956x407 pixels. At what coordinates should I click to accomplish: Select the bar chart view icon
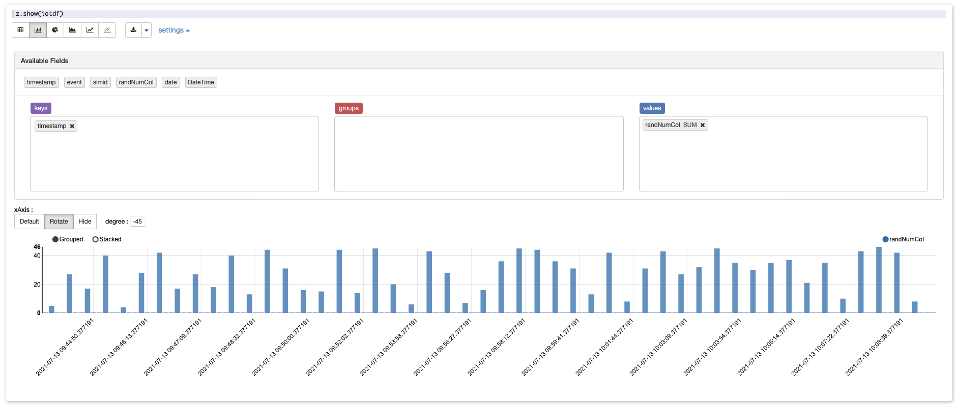point(38,30)
